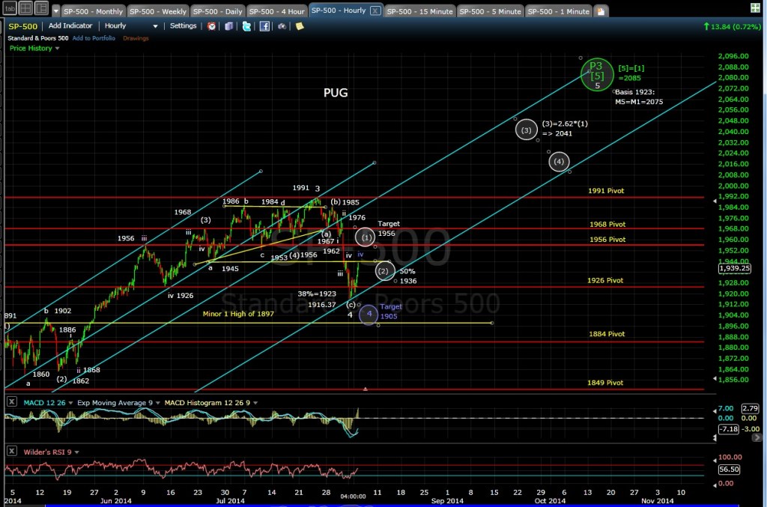Screen dimensions: 767x507
Task: Switch to SP-500 Daily tab
Action: coord(217,11)
